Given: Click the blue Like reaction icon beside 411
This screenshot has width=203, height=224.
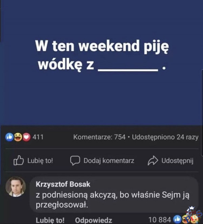Looking at the screenshot, I should [9, 137].
